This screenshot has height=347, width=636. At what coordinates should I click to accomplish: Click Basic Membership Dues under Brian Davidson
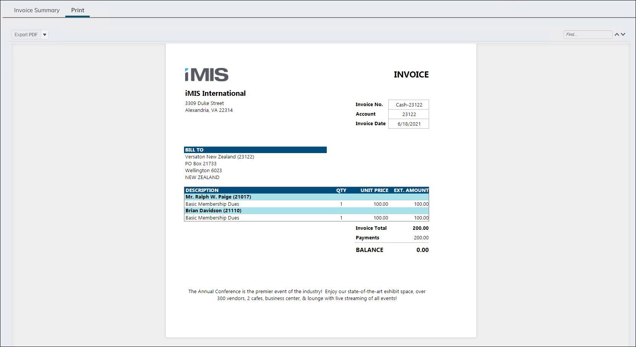click(x=212, y=218)
